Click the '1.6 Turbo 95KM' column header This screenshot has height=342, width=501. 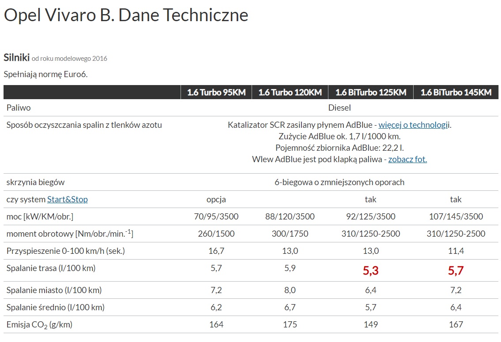click(x=216, y=93)
